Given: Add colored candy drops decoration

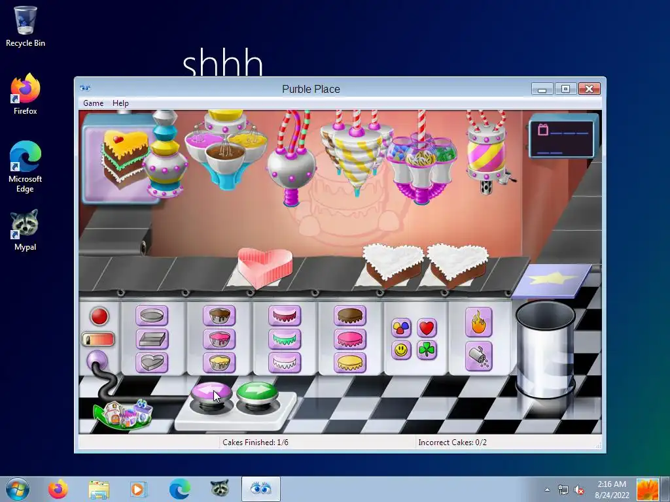Looking at the screenshot, I should (401, 328).
